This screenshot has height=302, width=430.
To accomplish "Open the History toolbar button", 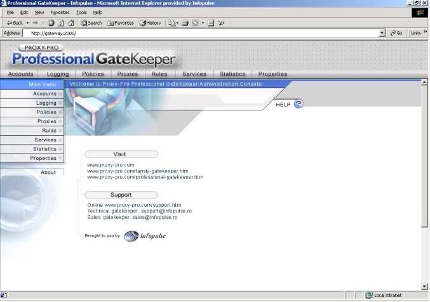I will (151, 23).
